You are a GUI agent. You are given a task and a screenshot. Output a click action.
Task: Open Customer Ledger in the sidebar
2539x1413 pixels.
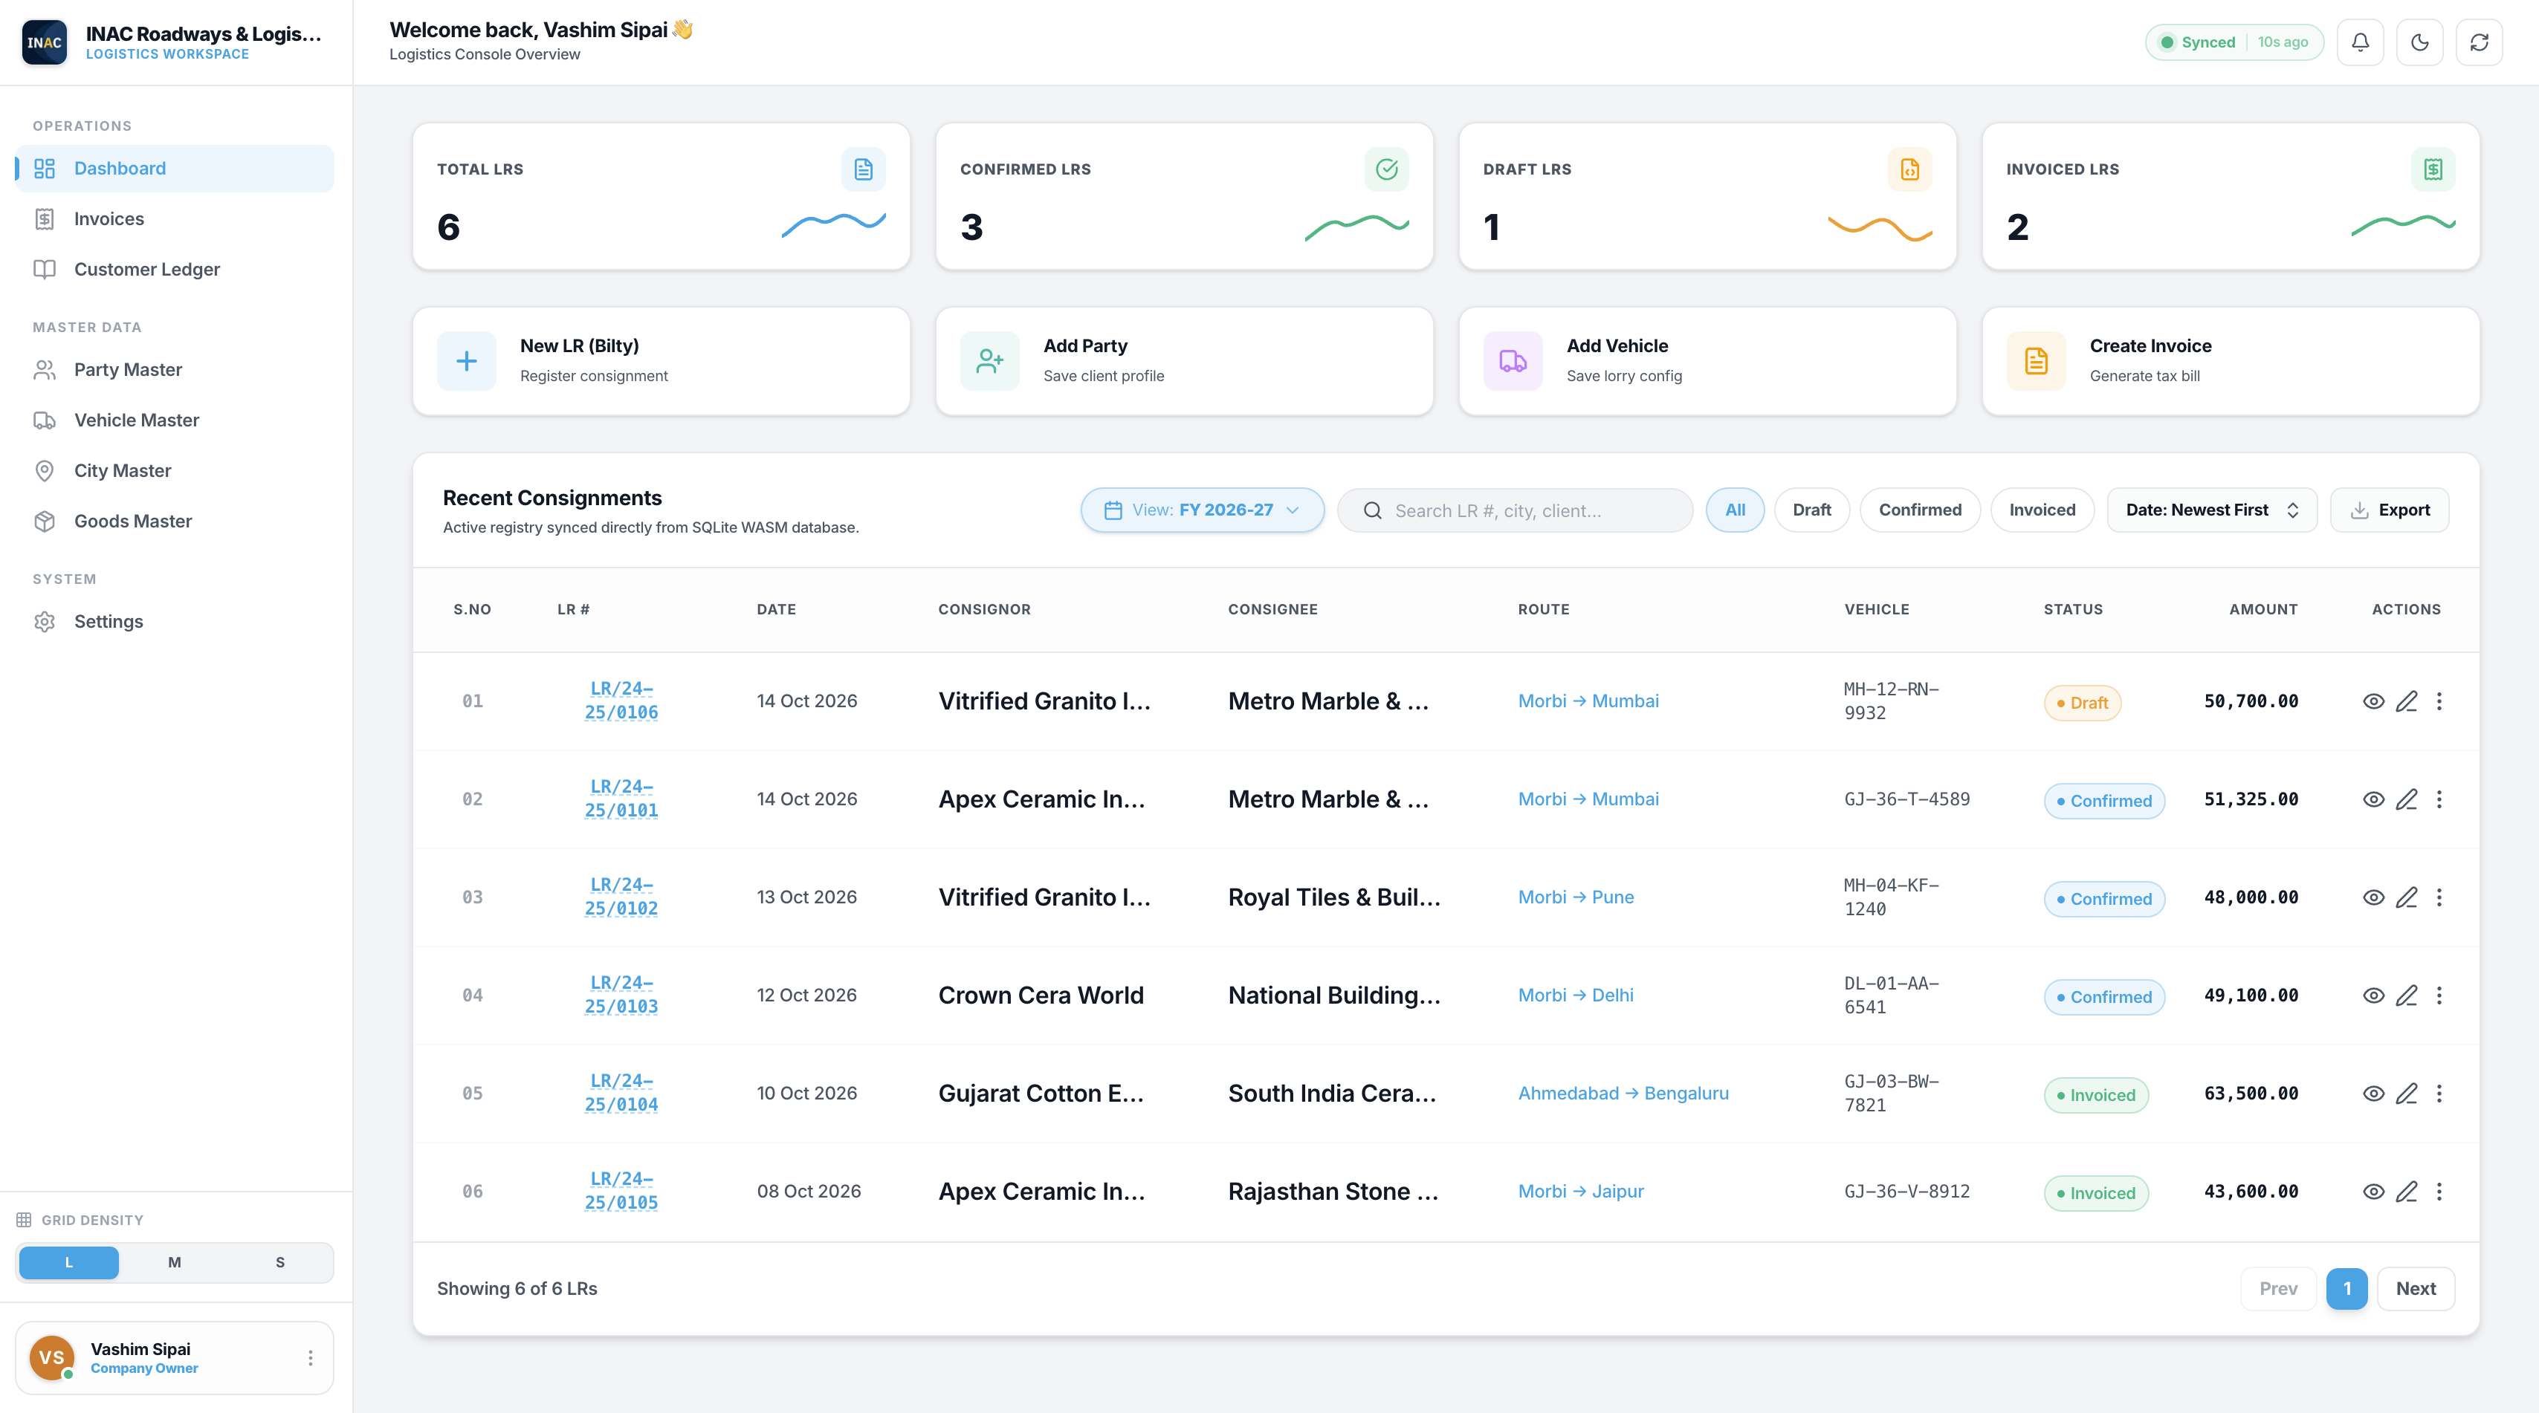tap(175, 269)
